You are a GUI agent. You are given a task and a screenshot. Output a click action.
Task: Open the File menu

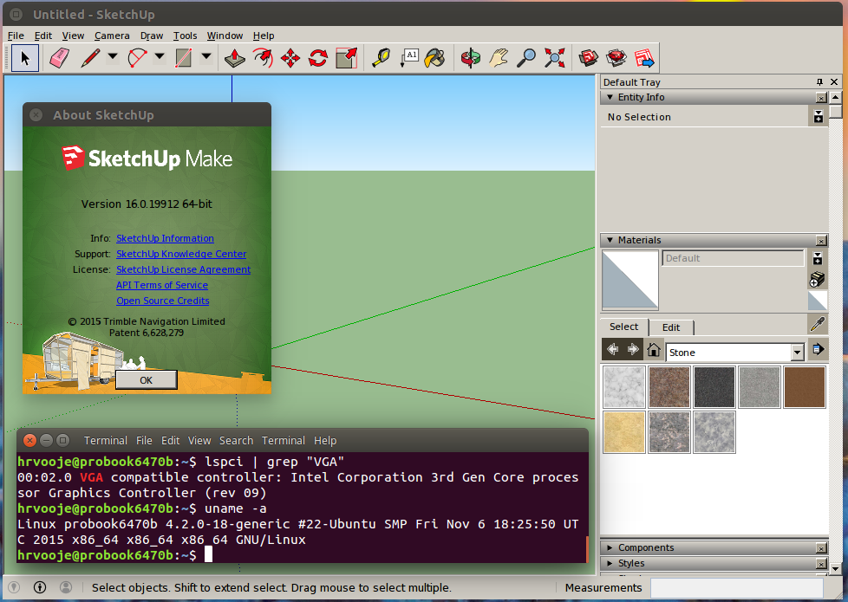click(16, 36)
